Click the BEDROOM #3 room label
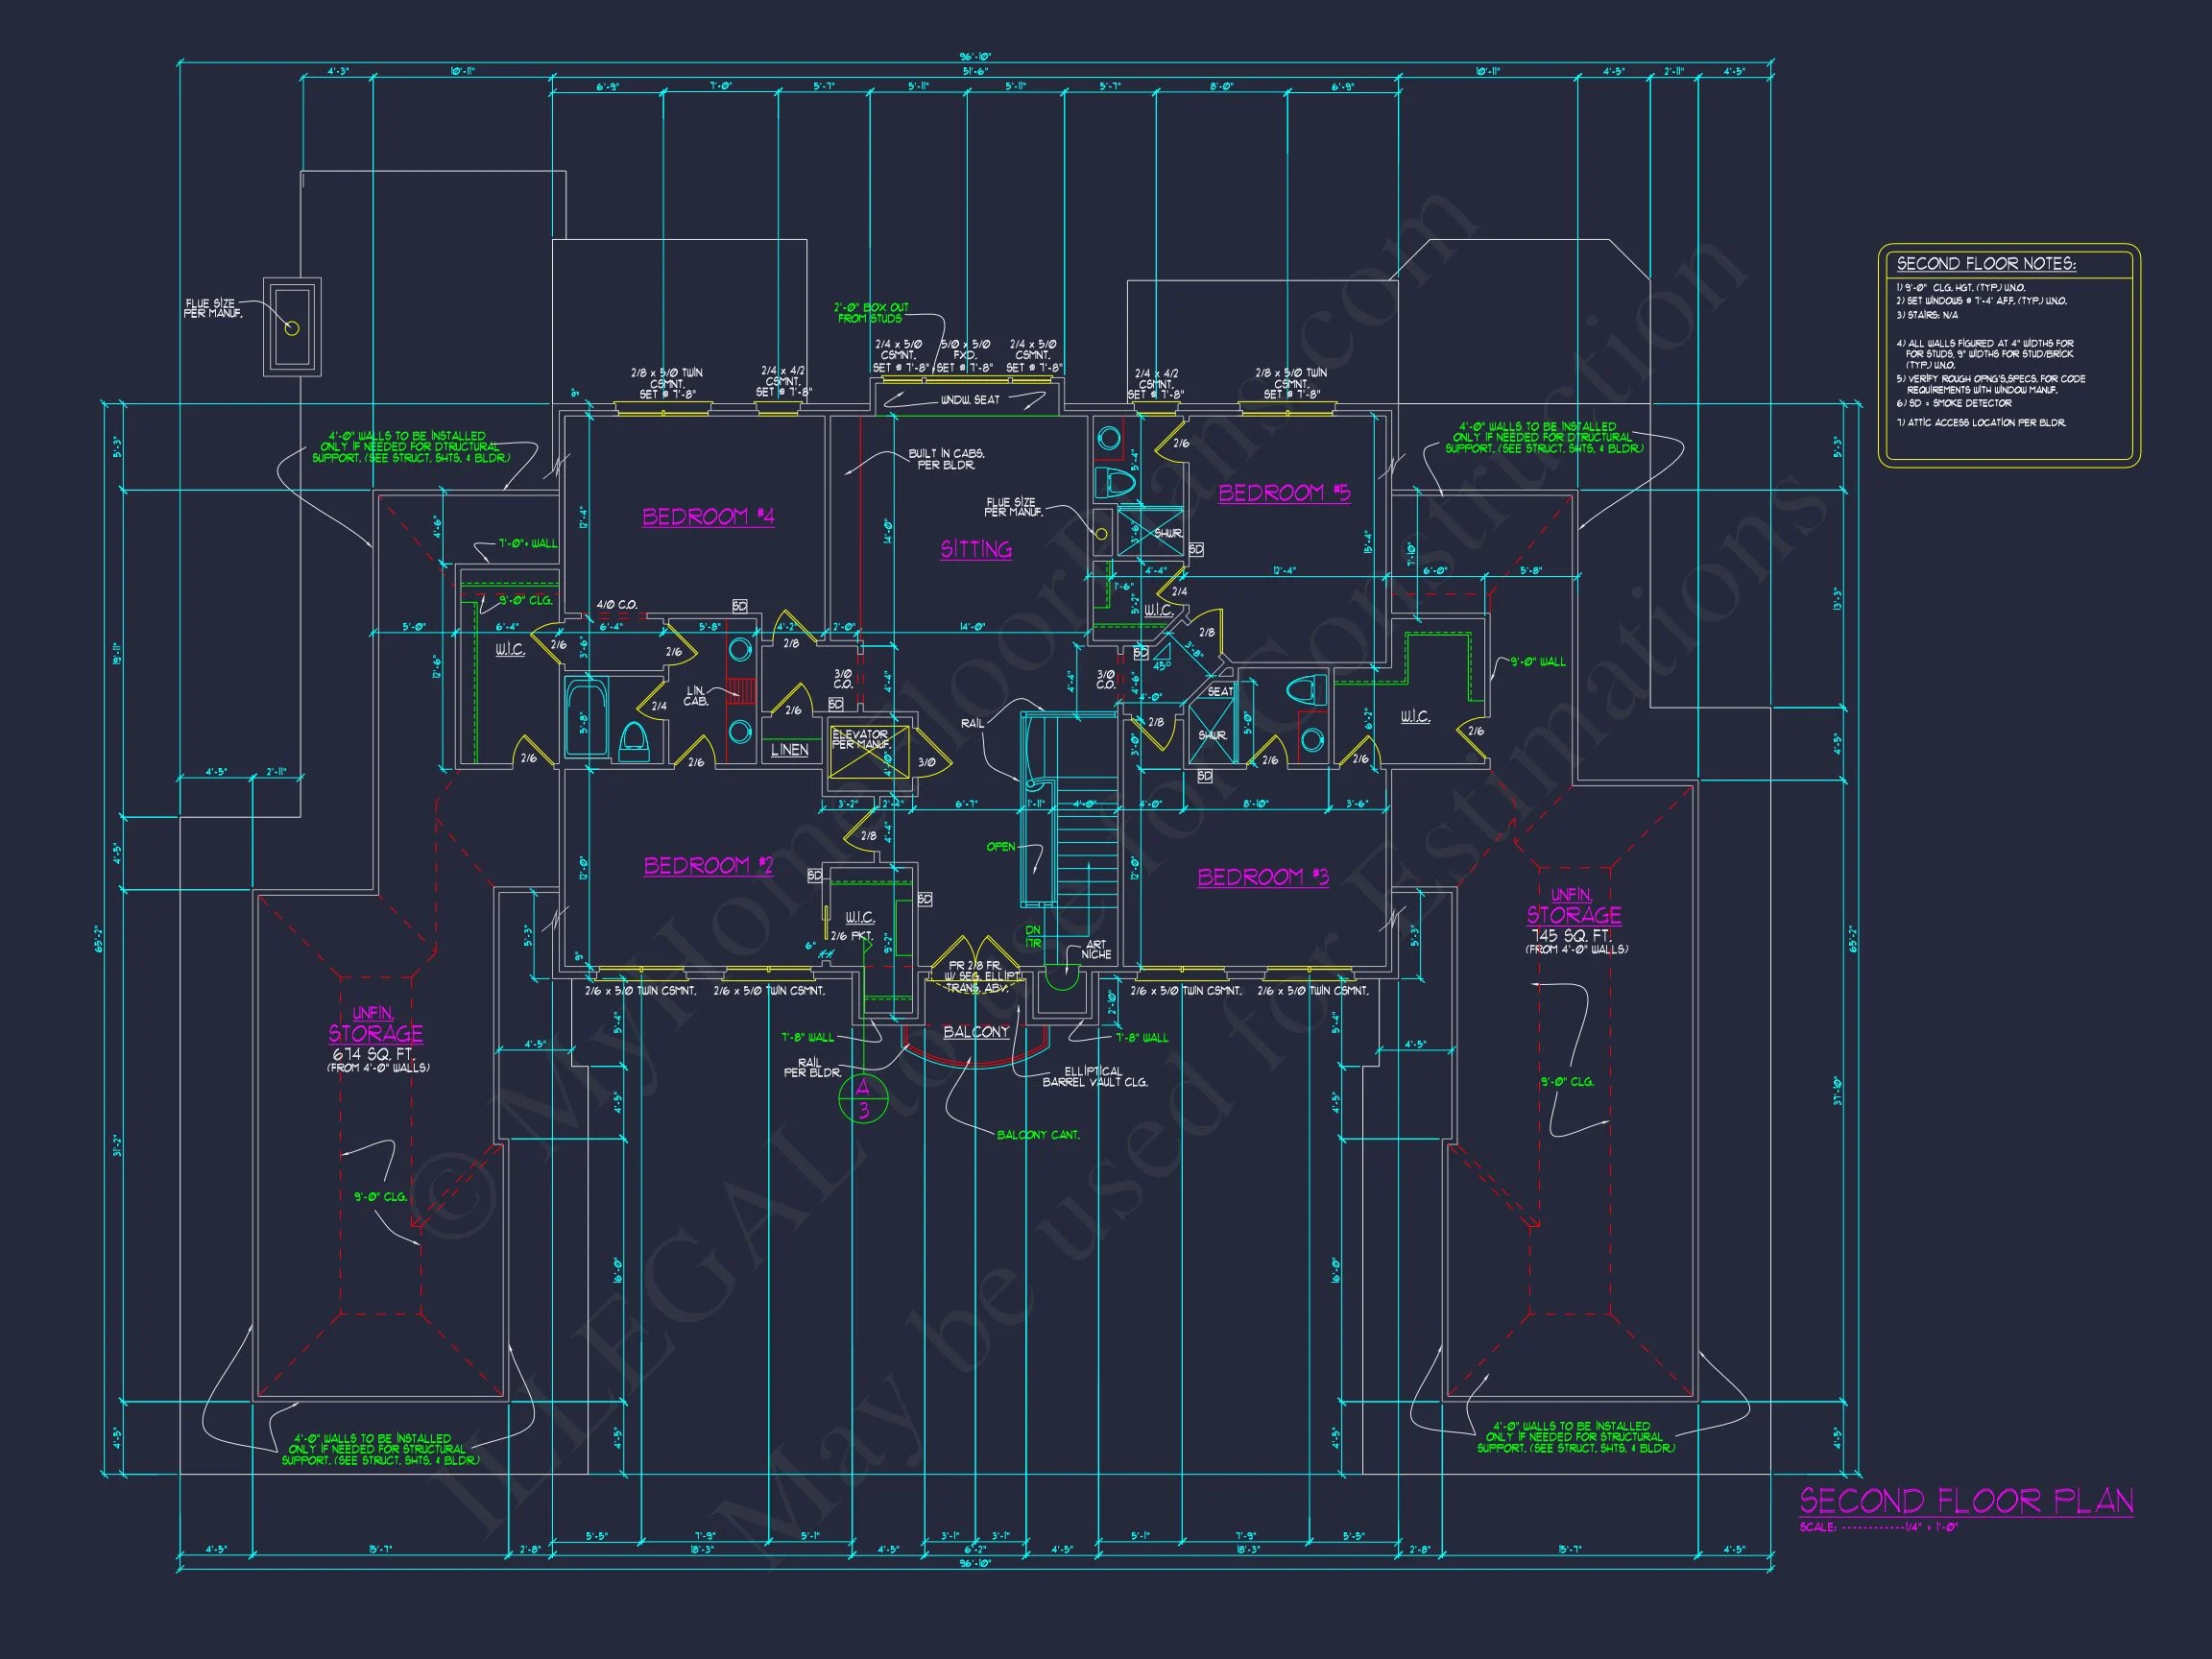The height and width of the screenshot is (1659, 2212). (1263, 877)
